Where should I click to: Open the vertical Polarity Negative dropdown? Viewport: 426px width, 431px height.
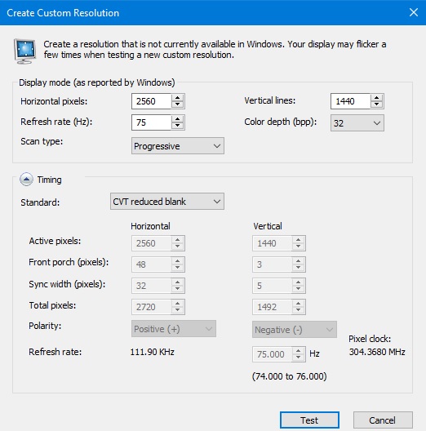[295, 329]
